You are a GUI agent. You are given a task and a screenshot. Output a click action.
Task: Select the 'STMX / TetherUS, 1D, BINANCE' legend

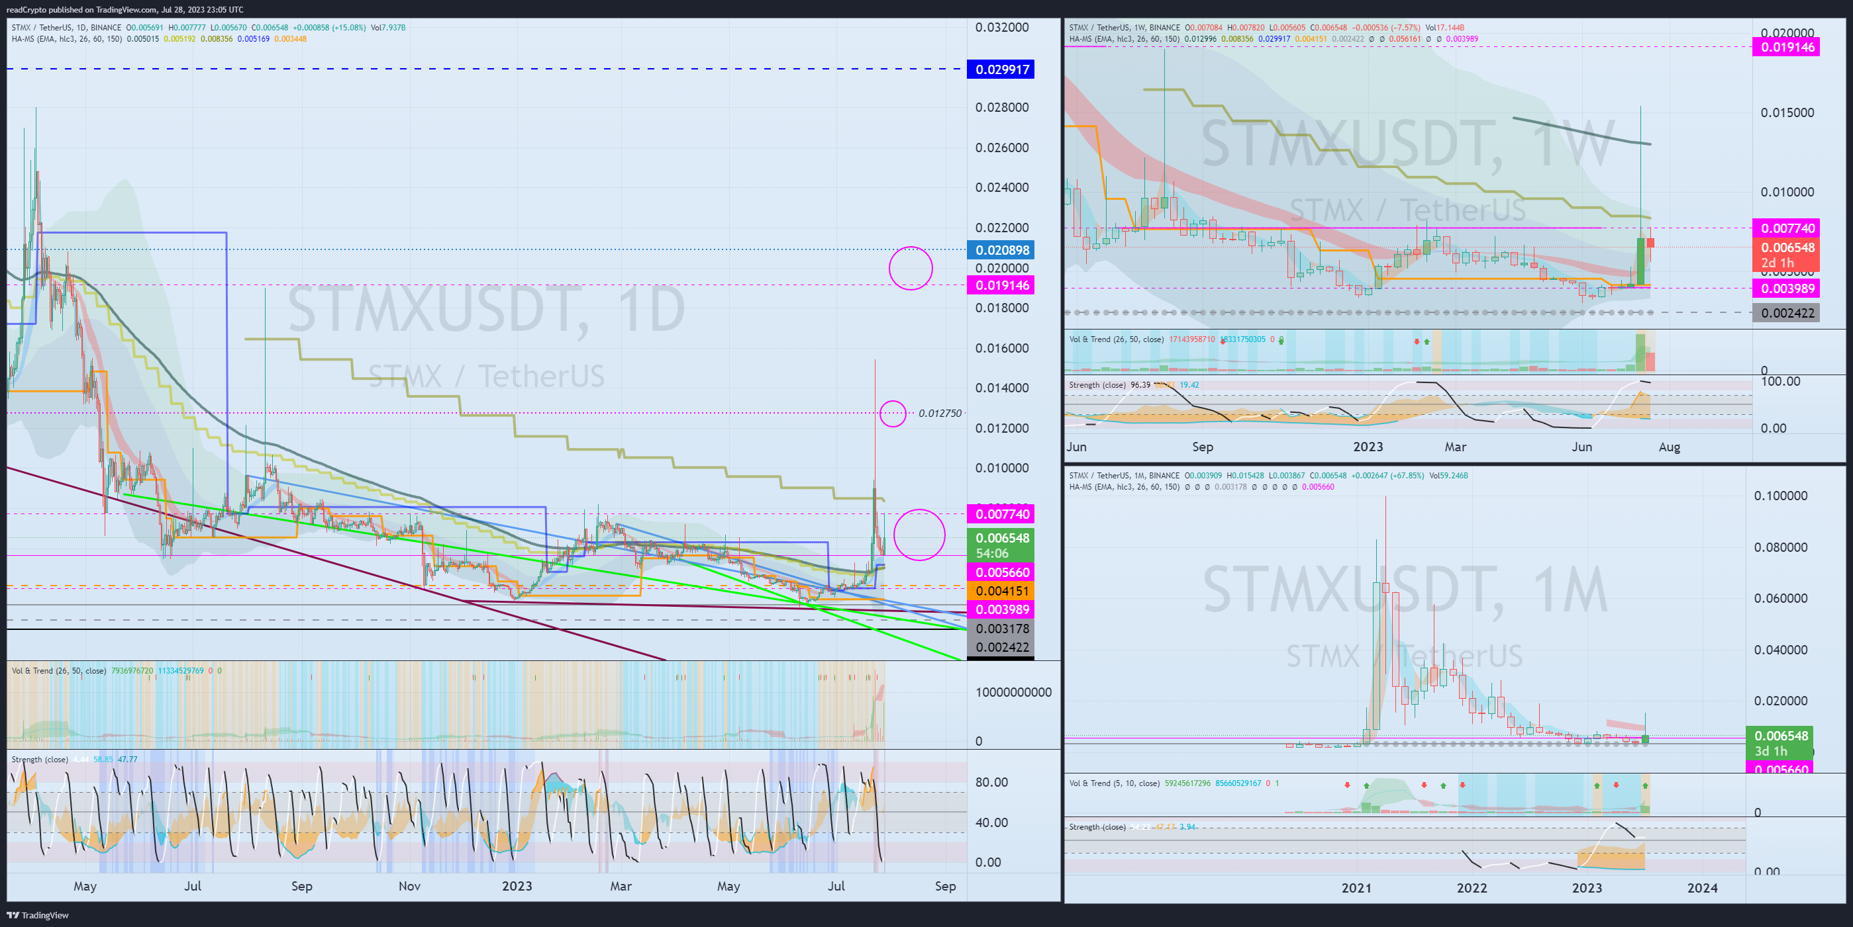coord(66,27)
